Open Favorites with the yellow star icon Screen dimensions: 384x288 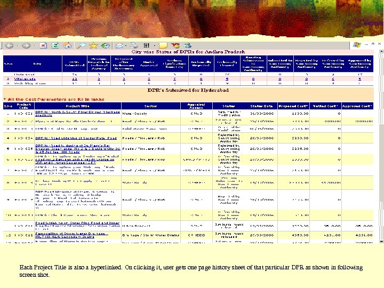click(x=93, y=45)
